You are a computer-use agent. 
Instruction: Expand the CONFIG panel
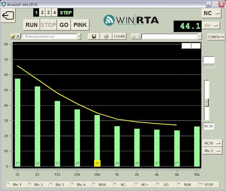click(216, 37)
